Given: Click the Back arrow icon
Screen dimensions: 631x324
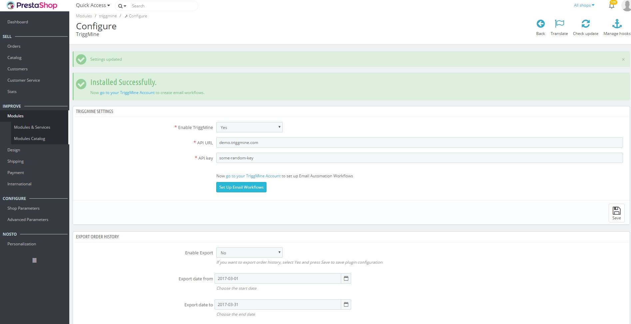Looking at the screenshot, I should tap(540, 24).
